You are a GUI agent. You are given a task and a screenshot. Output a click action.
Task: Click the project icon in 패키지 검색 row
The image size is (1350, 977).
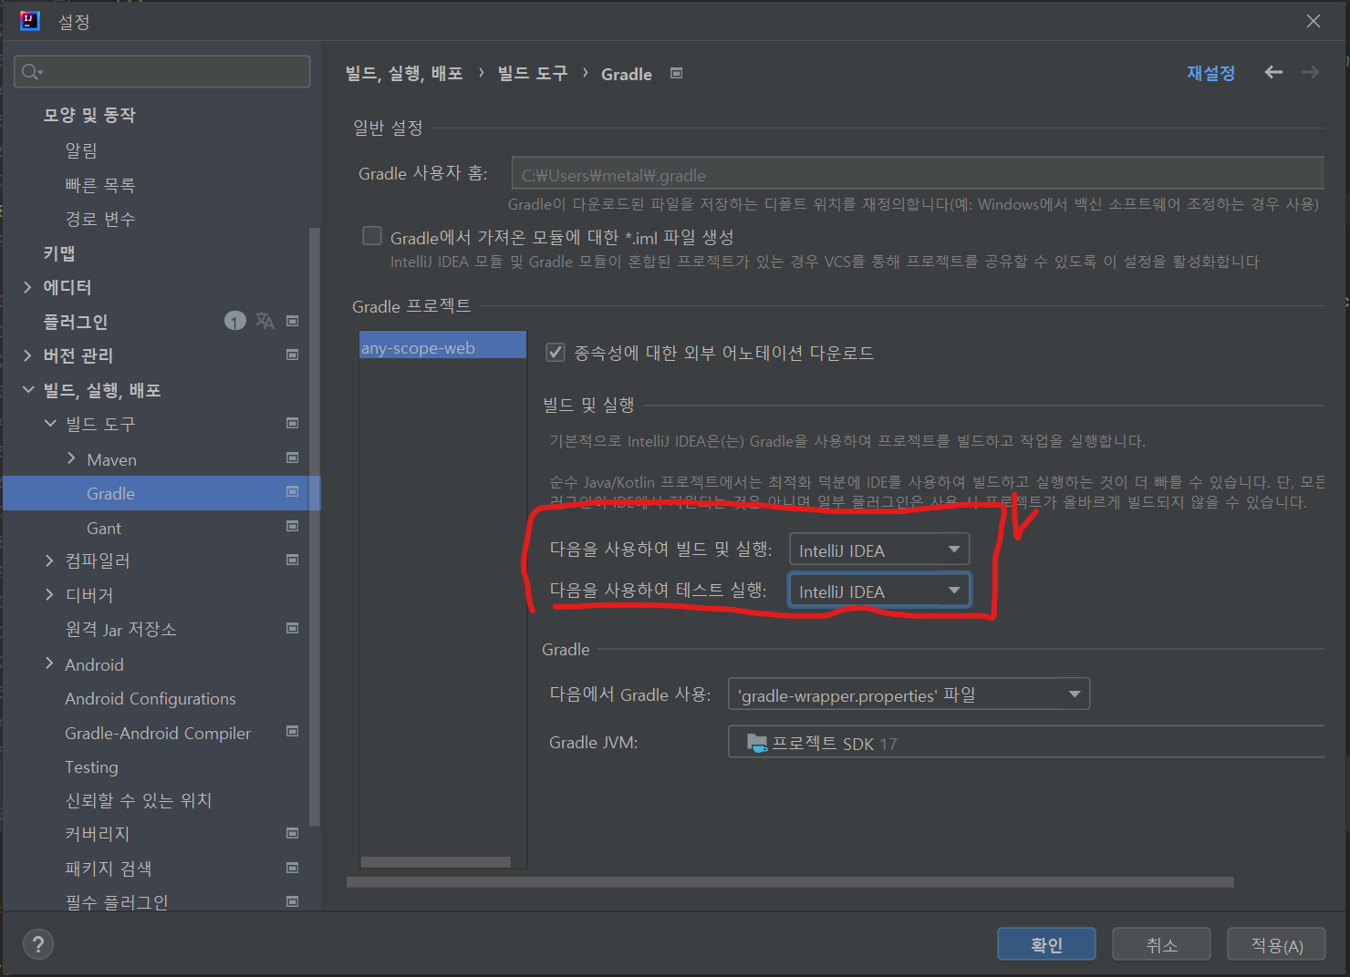click(x=293, y=868)
